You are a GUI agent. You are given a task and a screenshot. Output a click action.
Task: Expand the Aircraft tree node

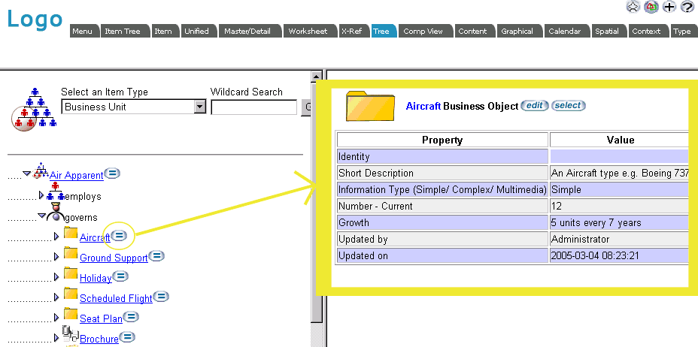(x=56, y=237)
